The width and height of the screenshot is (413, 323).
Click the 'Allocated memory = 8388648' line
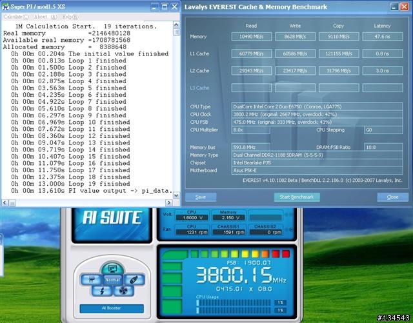coord(65,47)
